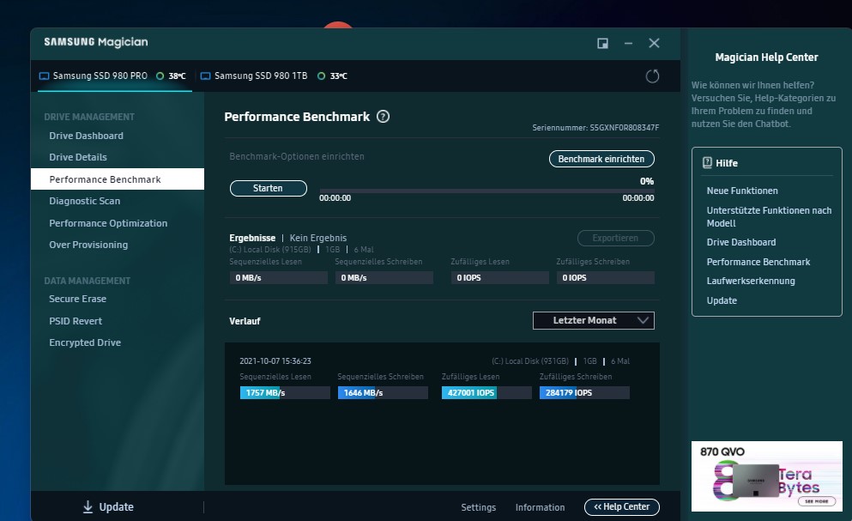Select the Samsung SSD 980 1TB tab
The height and width of the screenshot is (521, 852).
260,76
